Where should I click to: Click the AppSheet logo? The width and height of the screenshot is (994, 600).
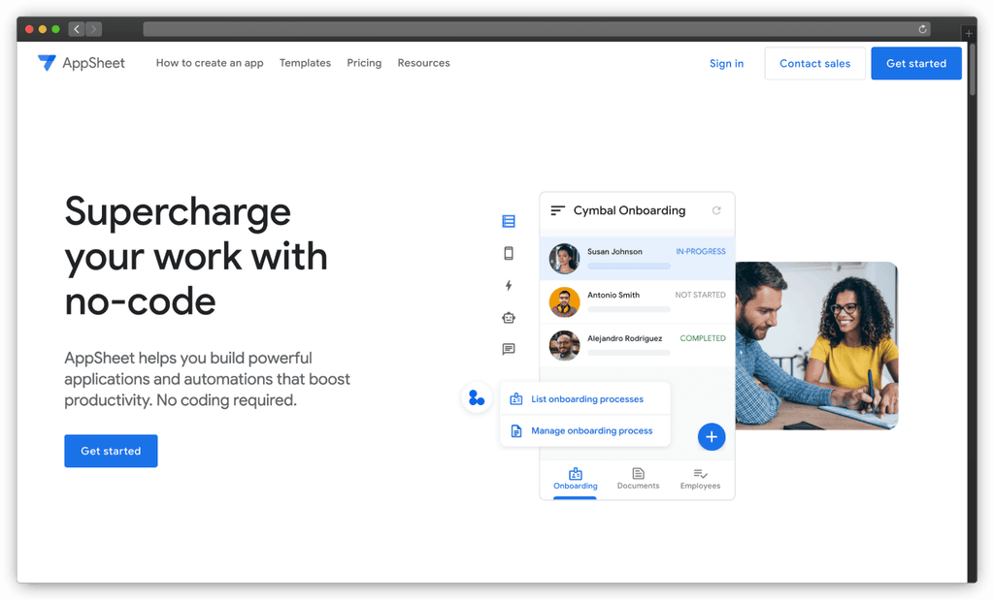pyautogui.click(x=82, y=63)
